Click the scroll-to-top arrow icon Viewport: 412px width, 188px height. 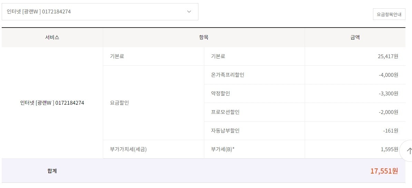pos(409,150)
